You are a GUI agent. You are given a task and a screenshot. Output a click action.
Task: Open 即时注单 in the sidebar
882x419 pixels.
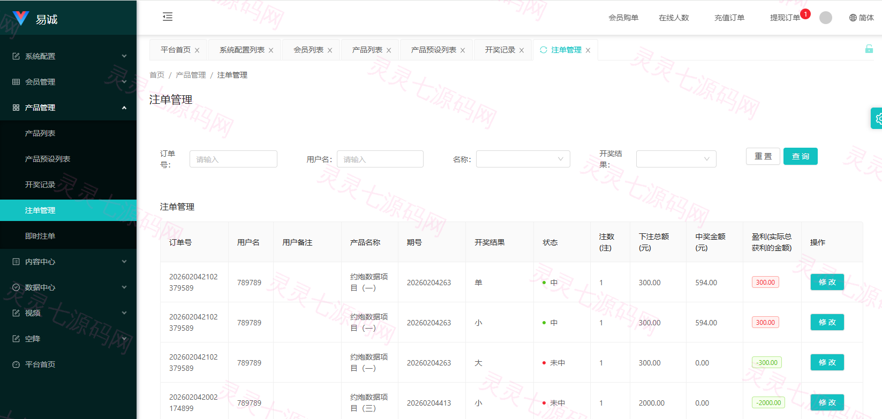coord(68,236)
